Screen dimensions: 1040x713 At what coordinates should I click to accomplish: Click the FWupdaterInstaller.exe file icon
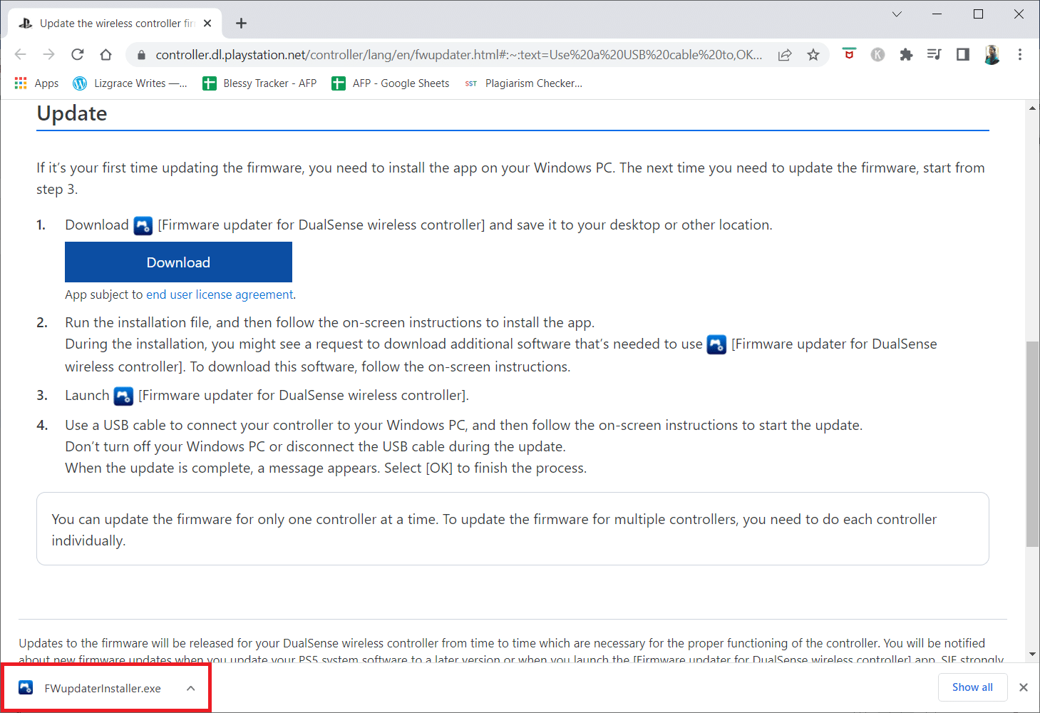26,687
